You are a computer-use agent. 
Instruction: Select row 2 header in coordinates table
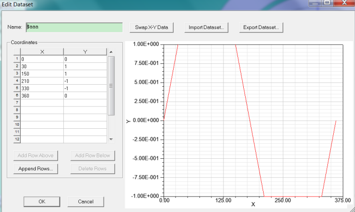(17, 66)
